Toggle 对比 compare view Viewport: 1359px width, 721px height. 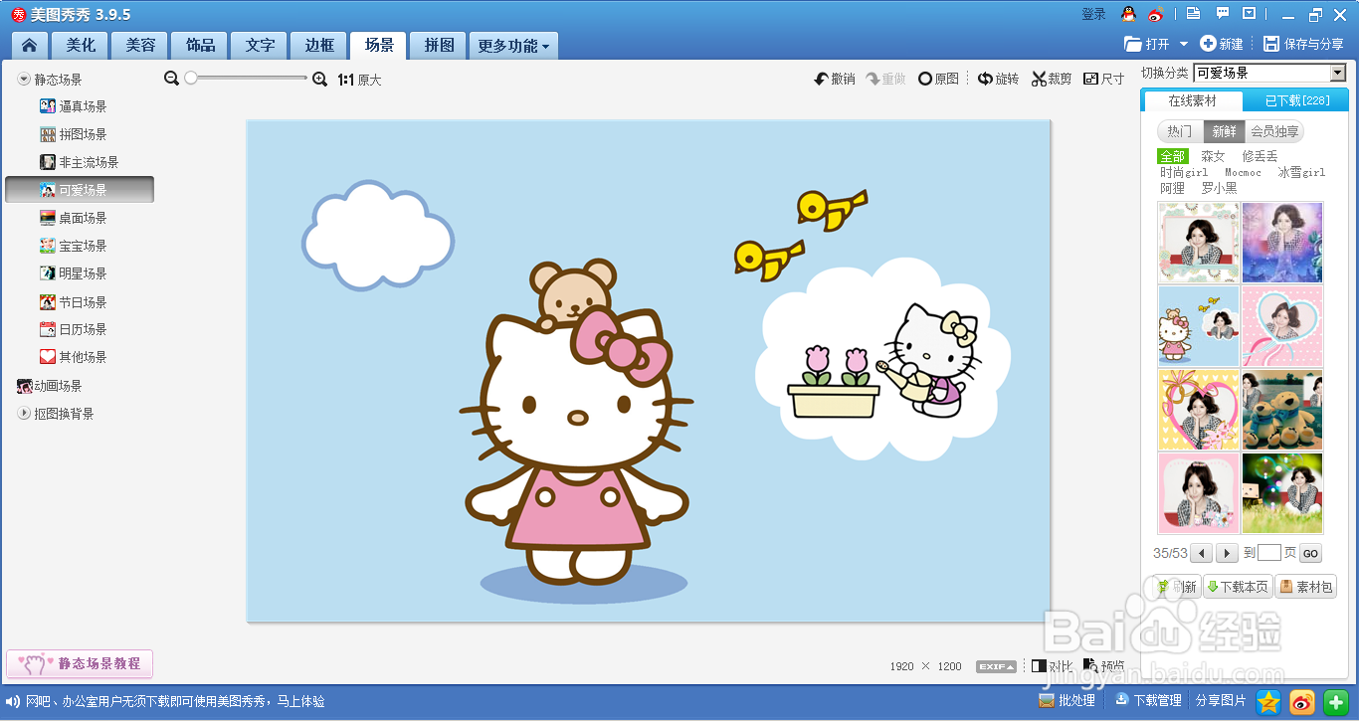[x=1052, y=665]
